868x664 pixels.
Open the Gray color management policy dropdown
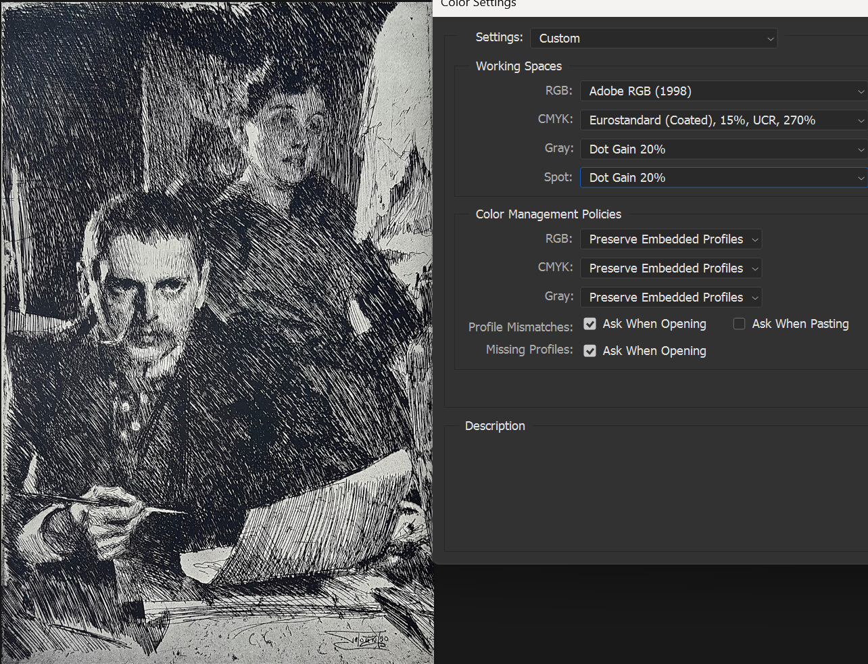671,298
